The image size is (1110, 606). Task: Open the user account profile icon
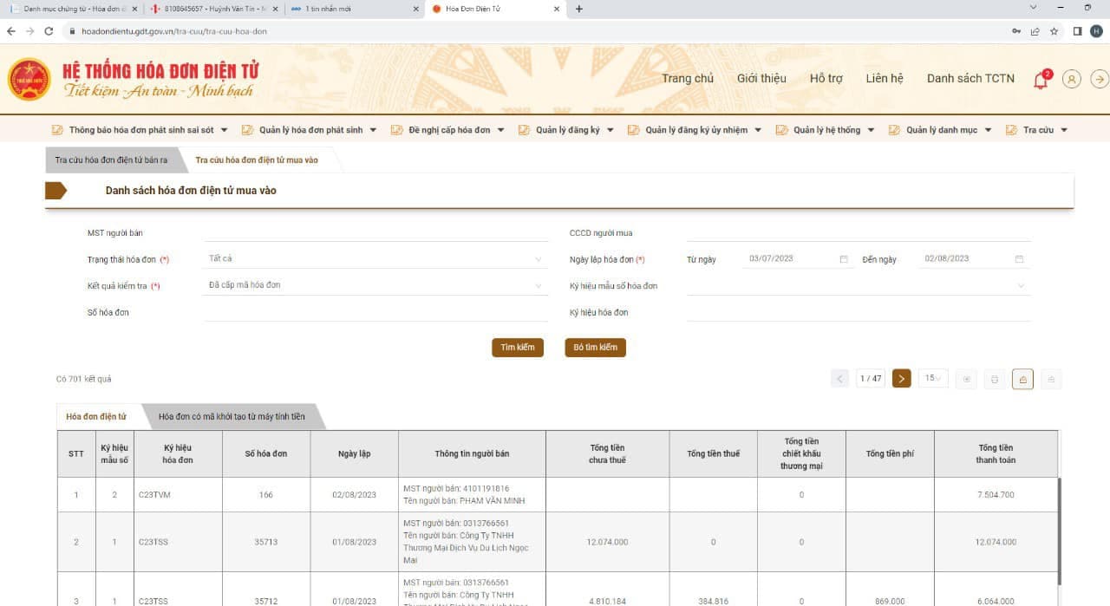(1072, 79)
